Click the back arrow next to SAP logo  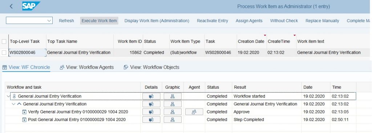click(11, 7)
